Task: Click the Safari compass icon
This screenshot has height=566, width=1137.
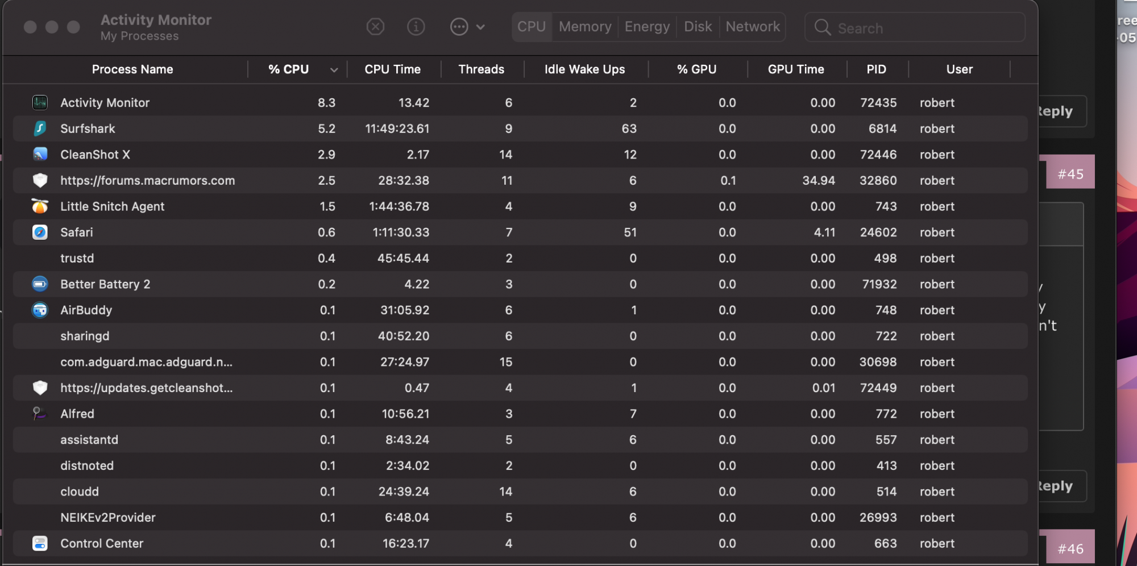Action: pyautogui.click(x=40, y=232)
